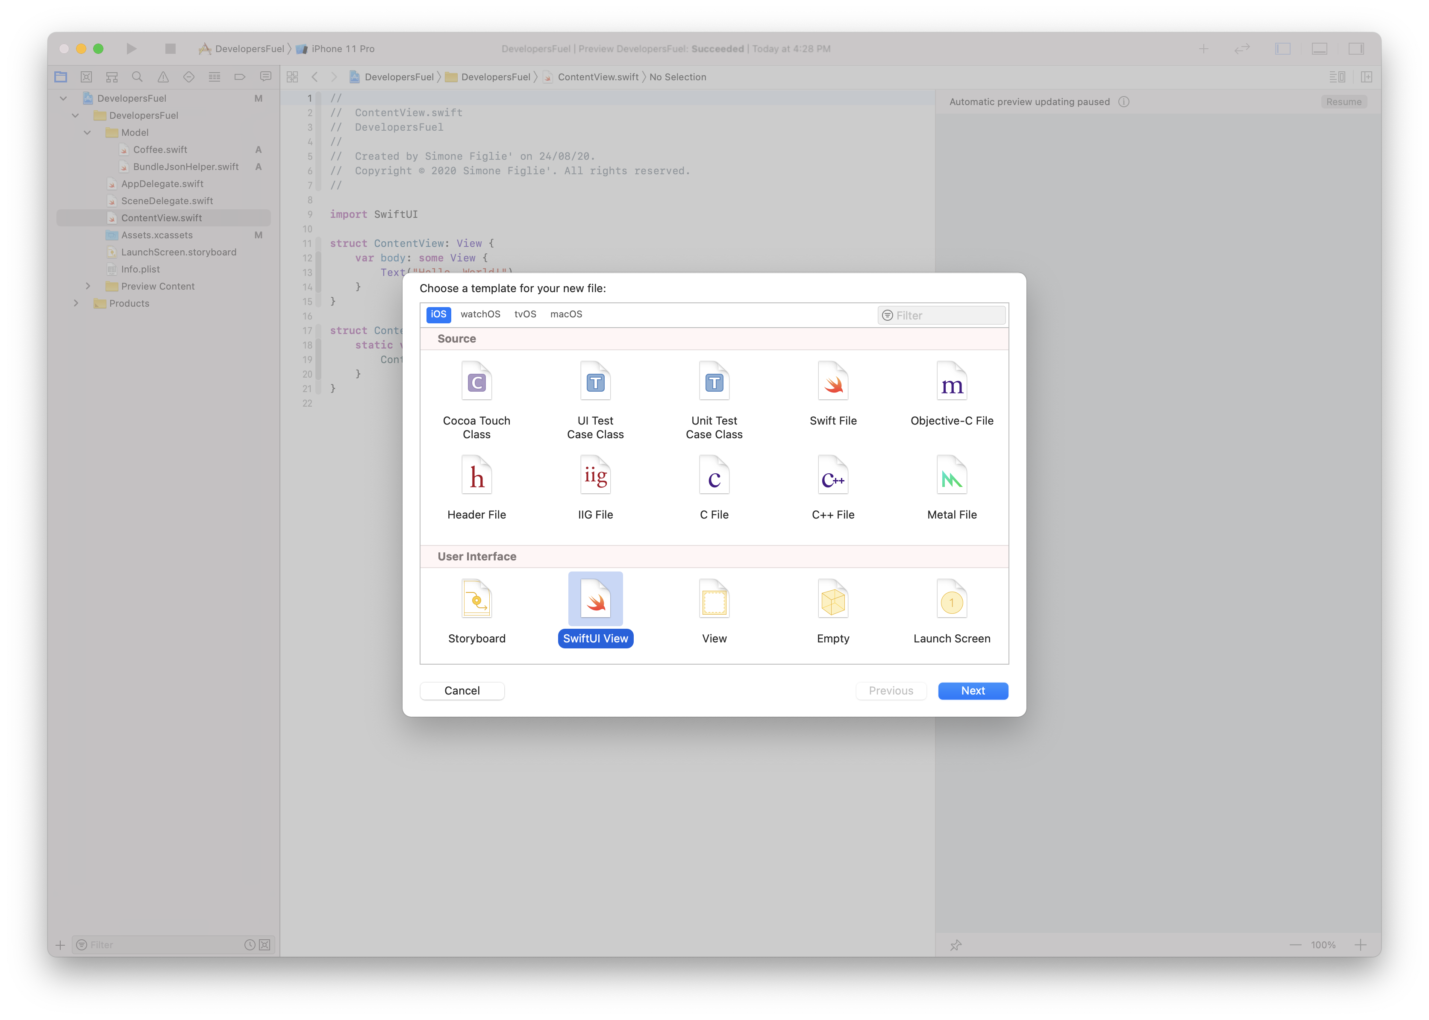Expand the Preview Content folder
Image resolution: width=1429 pixels, height=1020 pixels.
[x=87, y=286]
